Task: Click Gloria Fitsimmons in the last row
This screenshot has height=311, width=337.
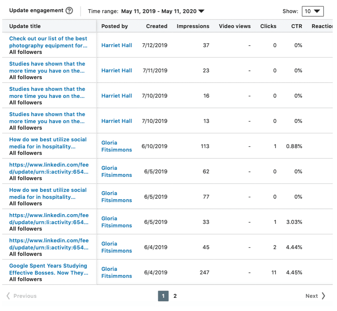Action: coord(116,272)
